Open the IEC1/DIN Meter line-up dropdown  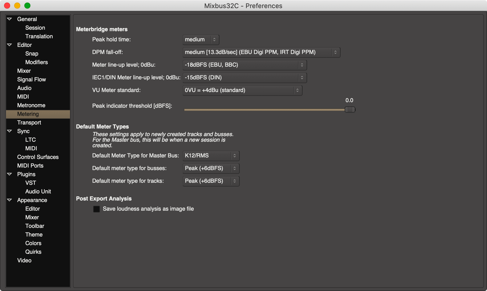[244, 78]
